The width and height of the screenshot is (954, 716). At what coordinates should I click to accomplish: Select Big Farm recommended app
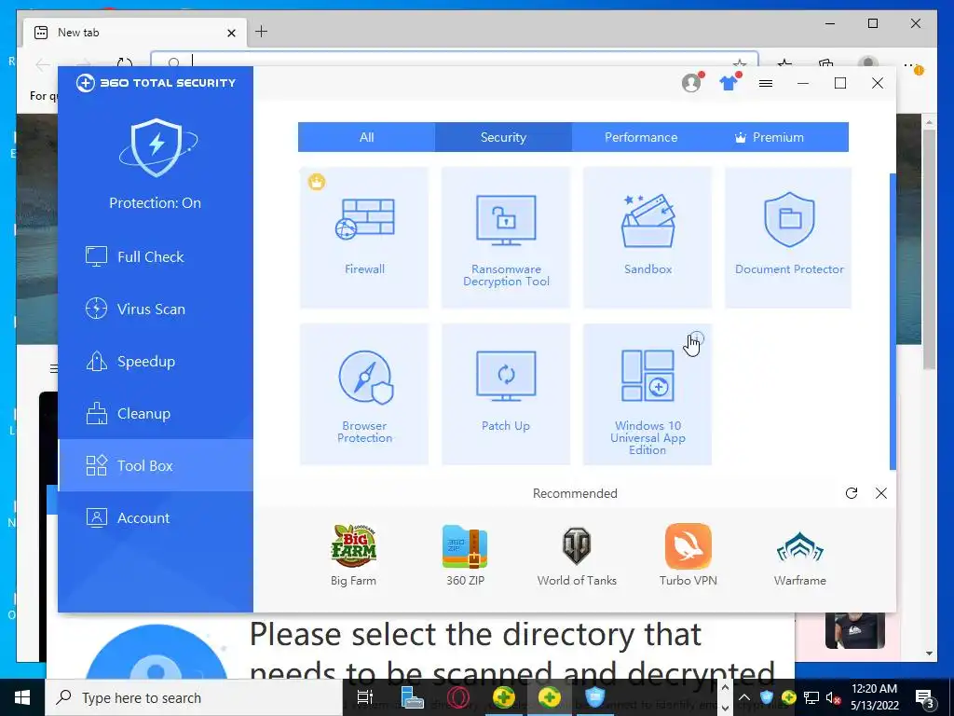[353, 555]
